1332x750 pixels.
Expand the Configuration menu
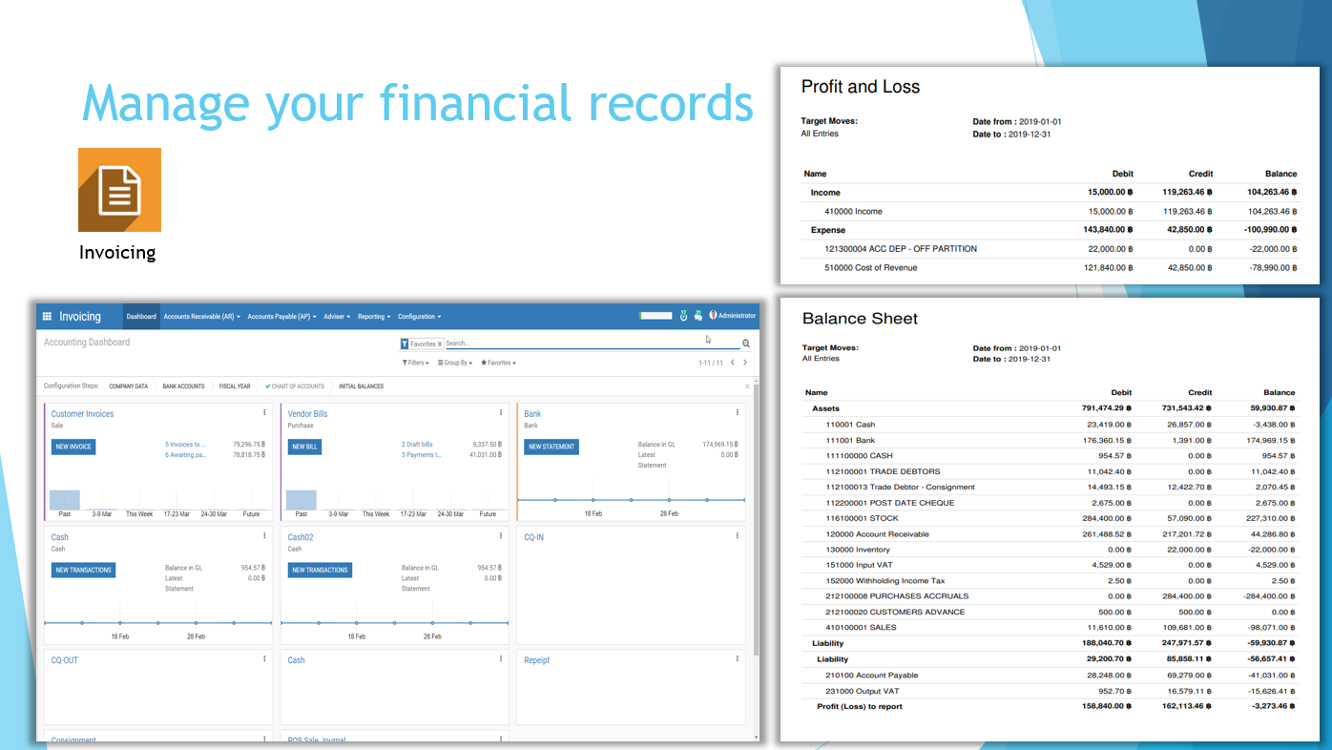pos(420,317)
